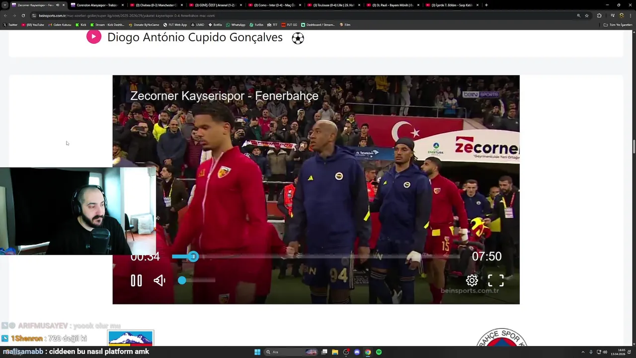The width and height of the screenshot is (636, 358).
Task: Enter fullscreen video mode
Action: pyautogui.click(x=496, y=280)
